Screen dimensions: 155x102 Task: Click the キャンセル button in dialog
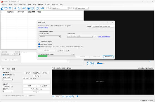click(108, 57)
